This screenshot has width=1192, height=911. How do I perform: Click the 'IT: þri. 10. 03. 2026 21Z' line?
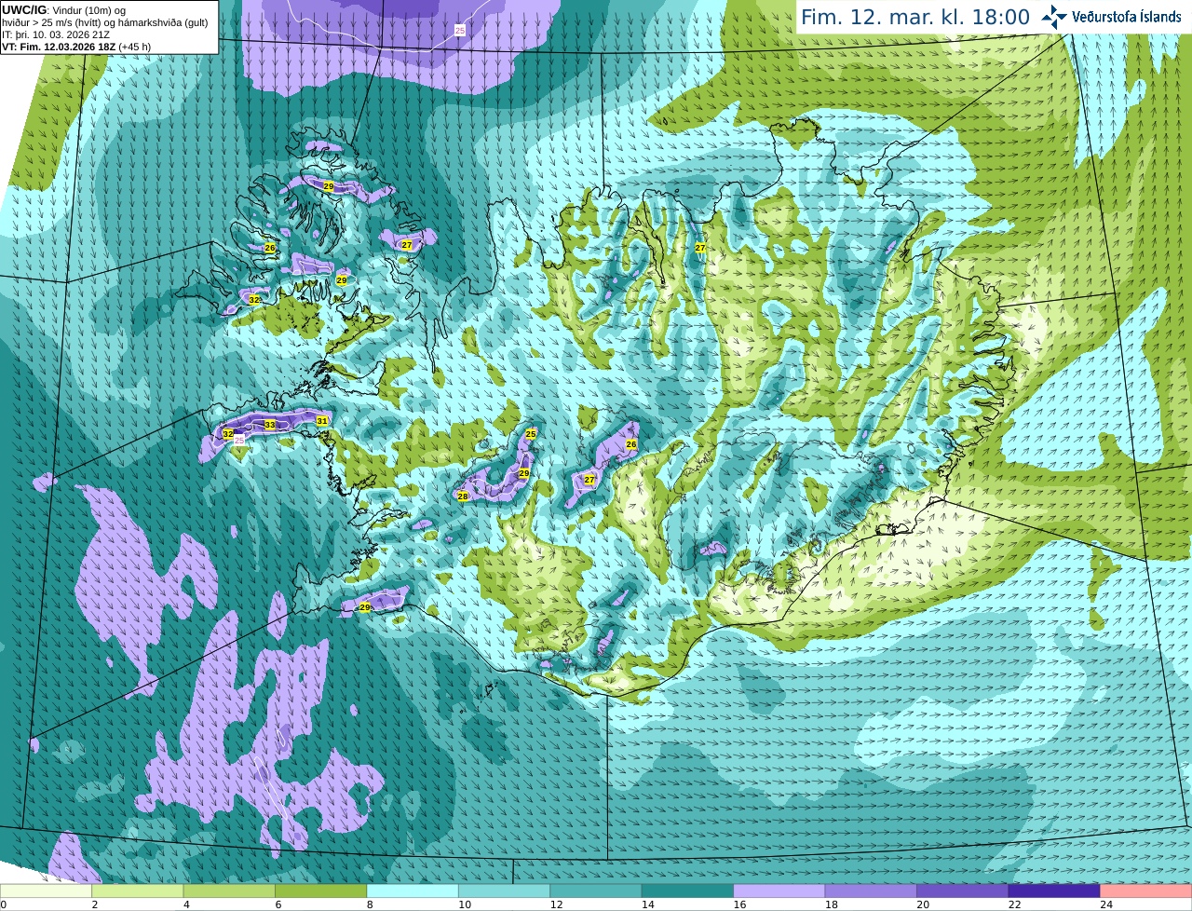pos(56,34)
